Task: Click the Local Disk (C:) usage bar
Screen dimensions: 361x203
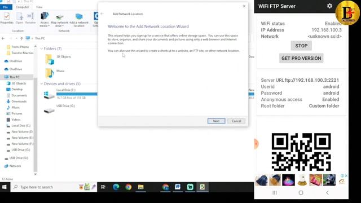Action: click(x=77, y=94)
